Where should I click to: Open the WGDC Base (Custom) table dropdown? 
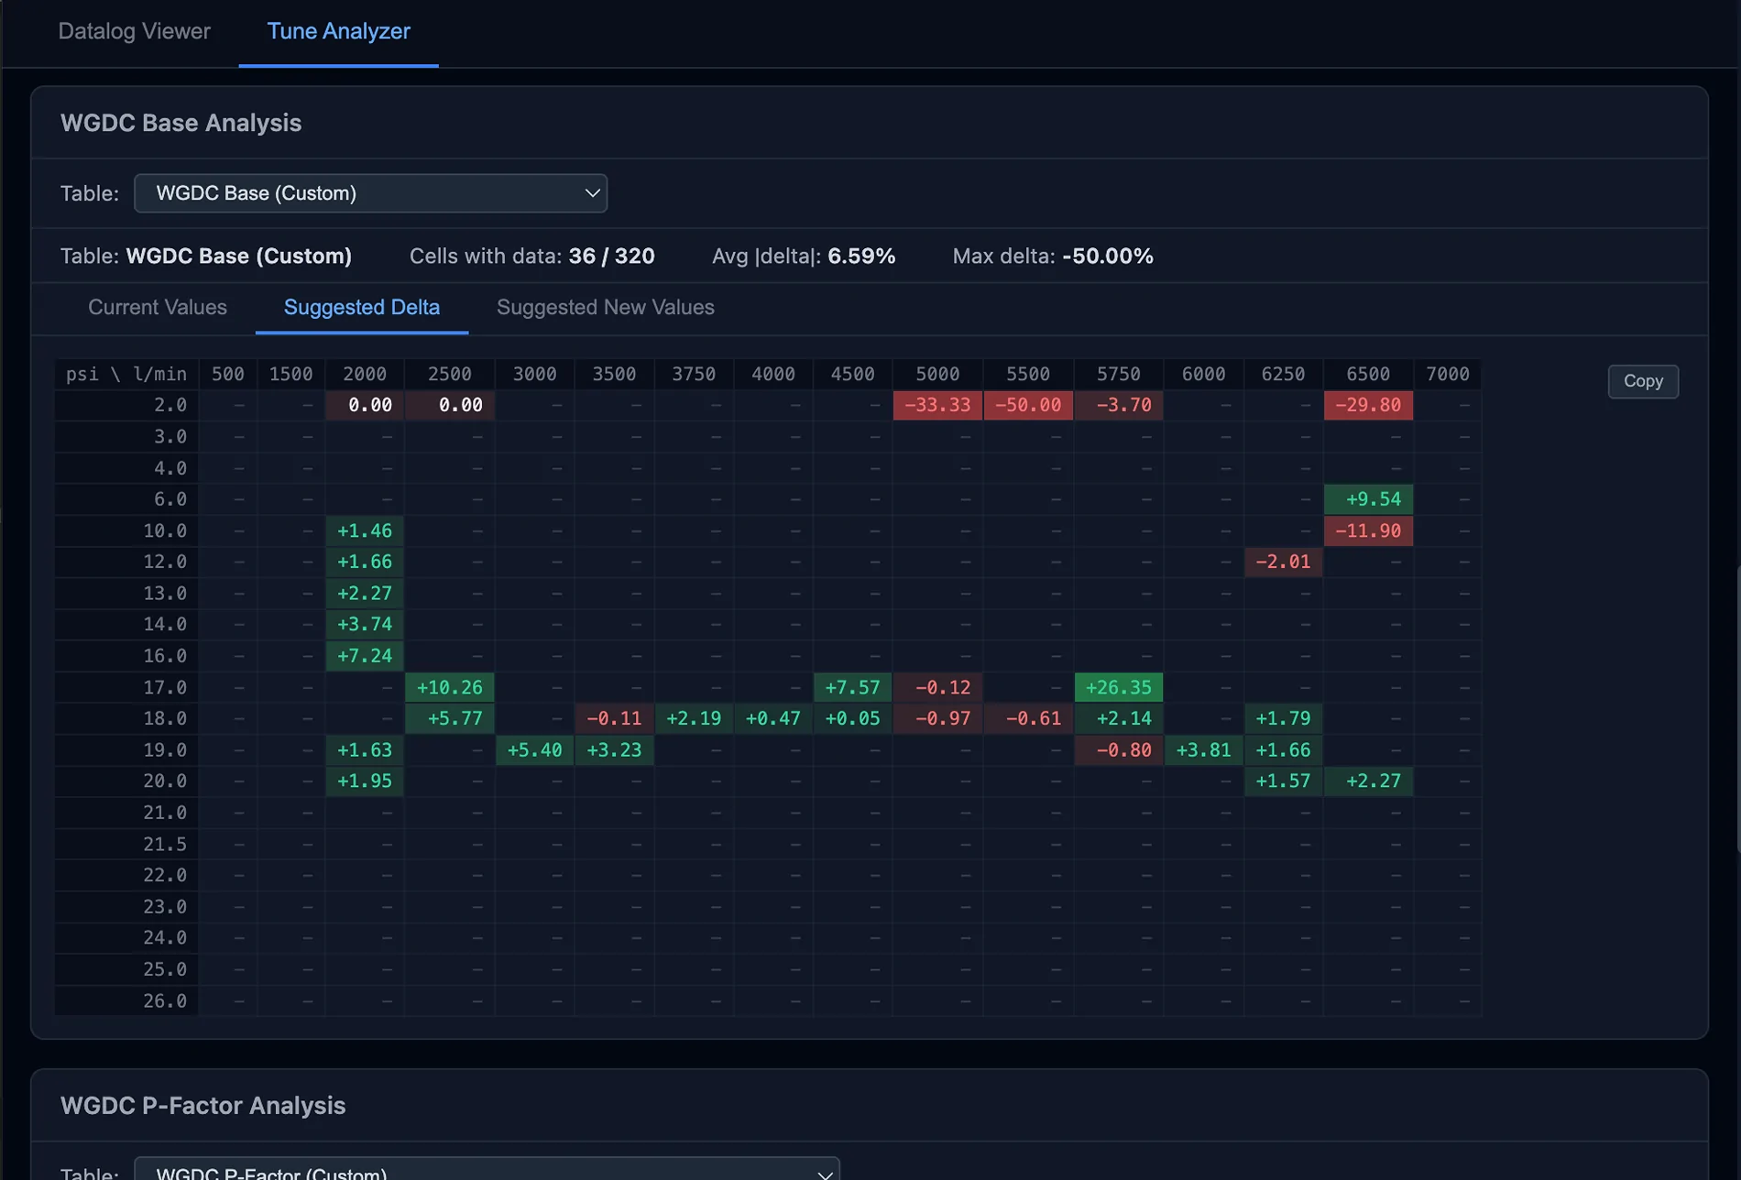(x=370, y=193)
